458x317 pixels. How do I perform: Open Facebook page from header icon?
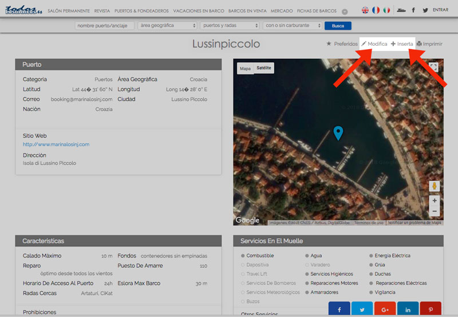pyautogui.click(x=413, y=10)
